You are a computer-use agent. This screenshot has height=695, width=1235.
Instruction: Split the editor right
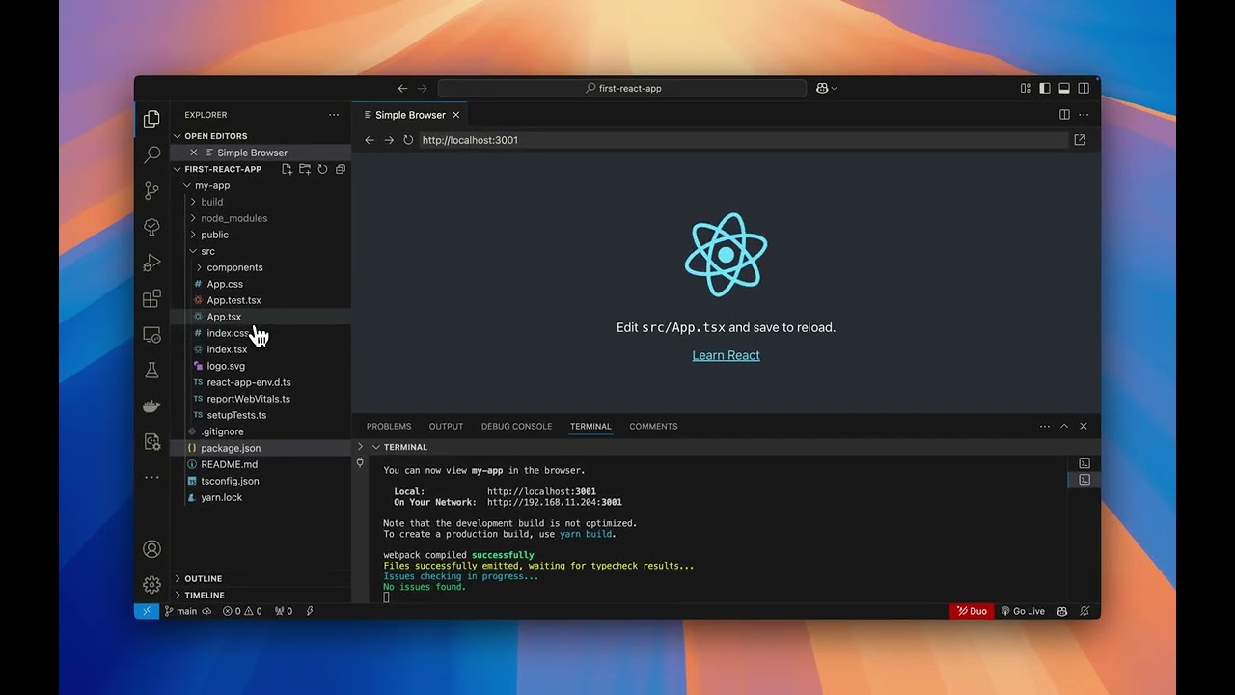(x=1064, y=115)
